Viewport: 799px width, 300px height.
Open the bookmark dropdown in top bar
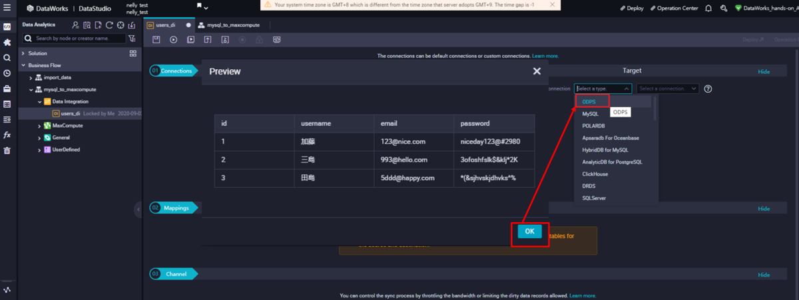point(202,7)
